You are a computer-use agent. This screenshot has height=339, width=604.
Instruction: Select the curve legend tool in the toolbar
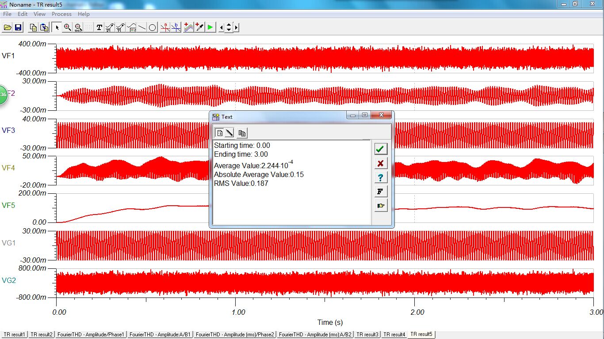coord(131,27)
